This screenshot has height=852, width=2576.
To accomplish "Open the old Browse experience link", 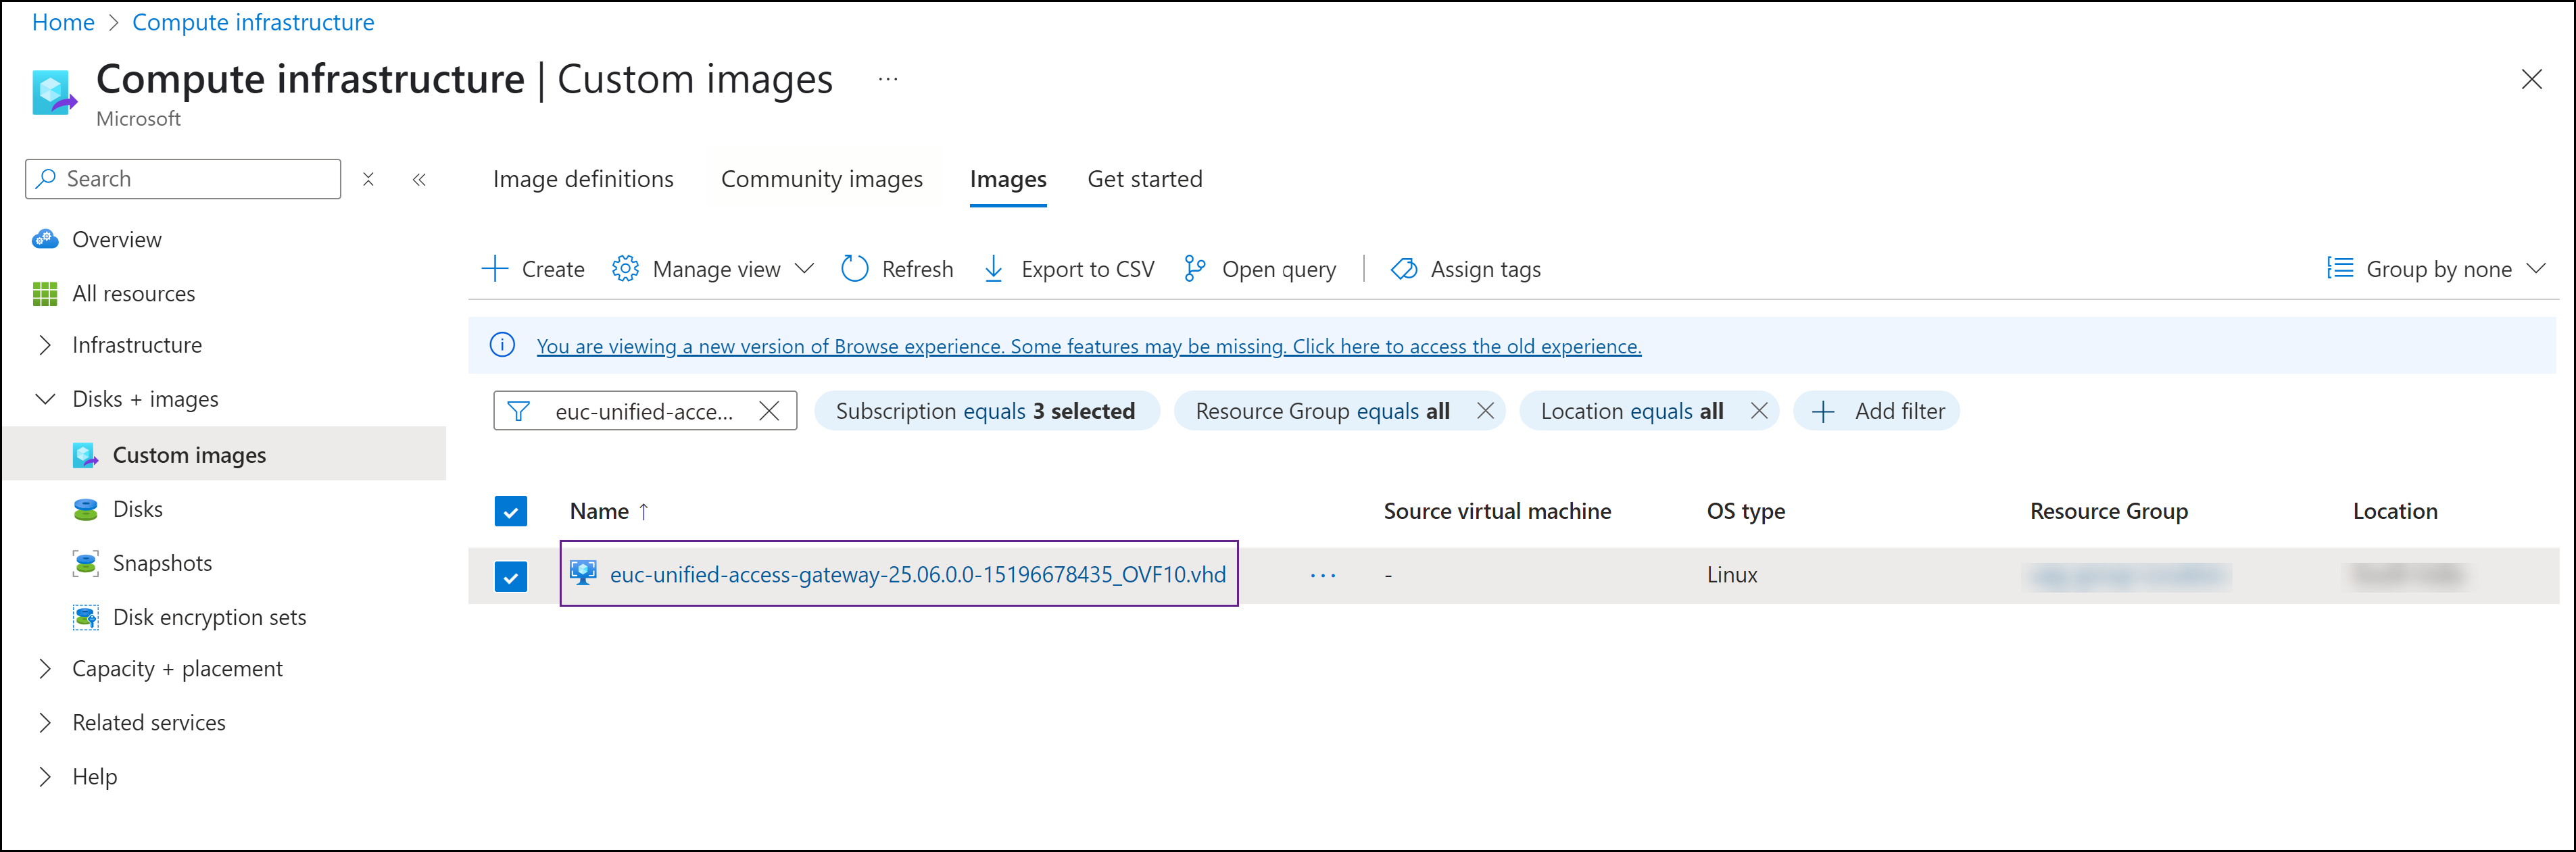I will coord(1089,346).
